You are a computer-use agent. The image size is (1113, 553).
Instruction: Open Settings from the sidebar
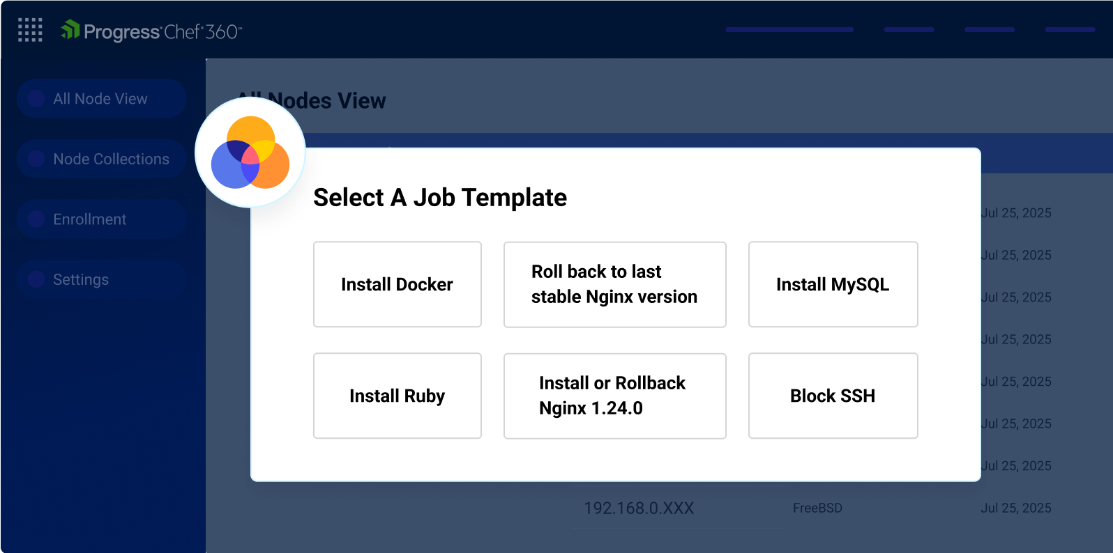tap(81, 279)
